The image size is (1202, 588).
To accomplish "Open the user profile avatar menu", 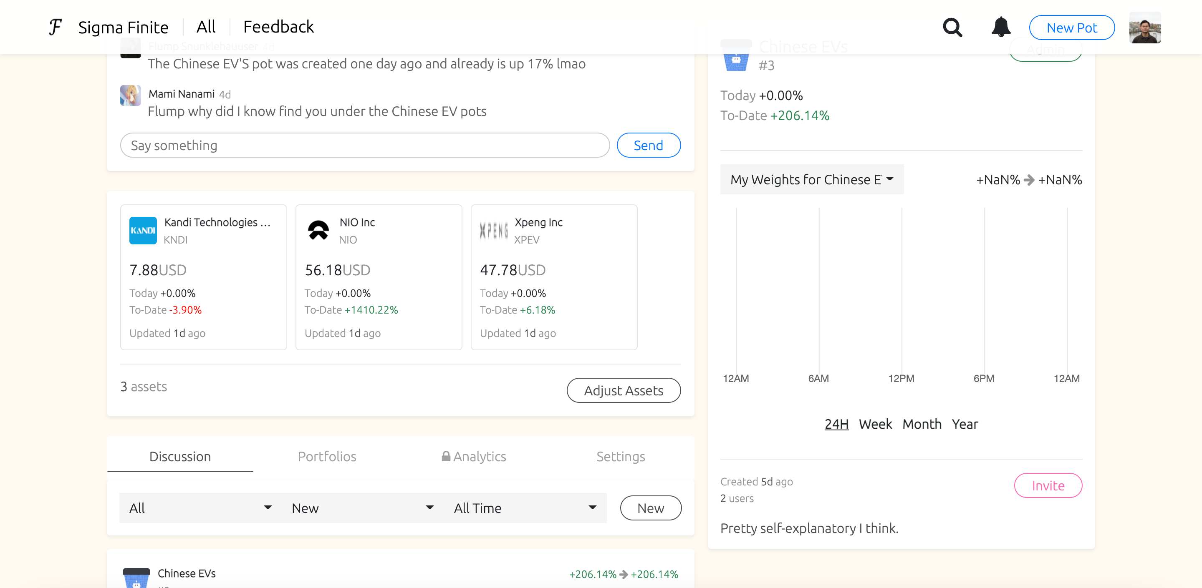I will (1144, 28).
